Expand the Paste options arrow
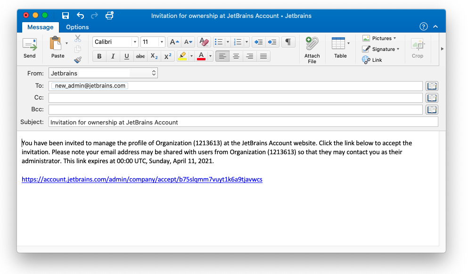The image size is (468, 274). click(66, 43)
